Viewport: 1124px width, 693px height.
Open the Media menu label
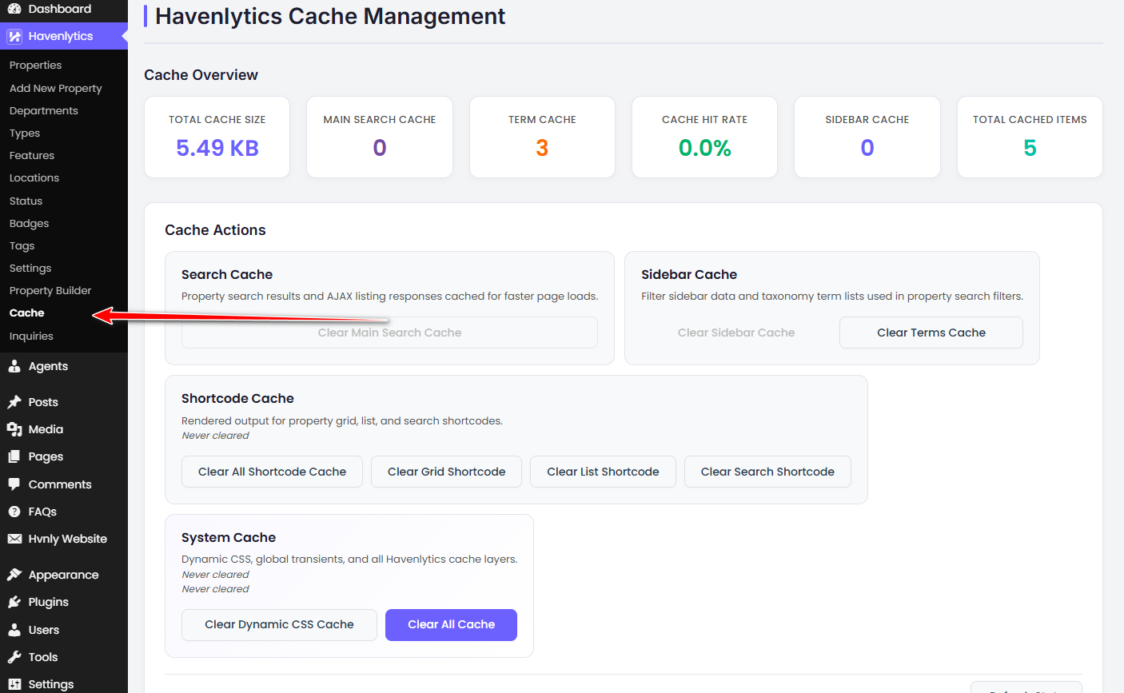coord(46,429)
